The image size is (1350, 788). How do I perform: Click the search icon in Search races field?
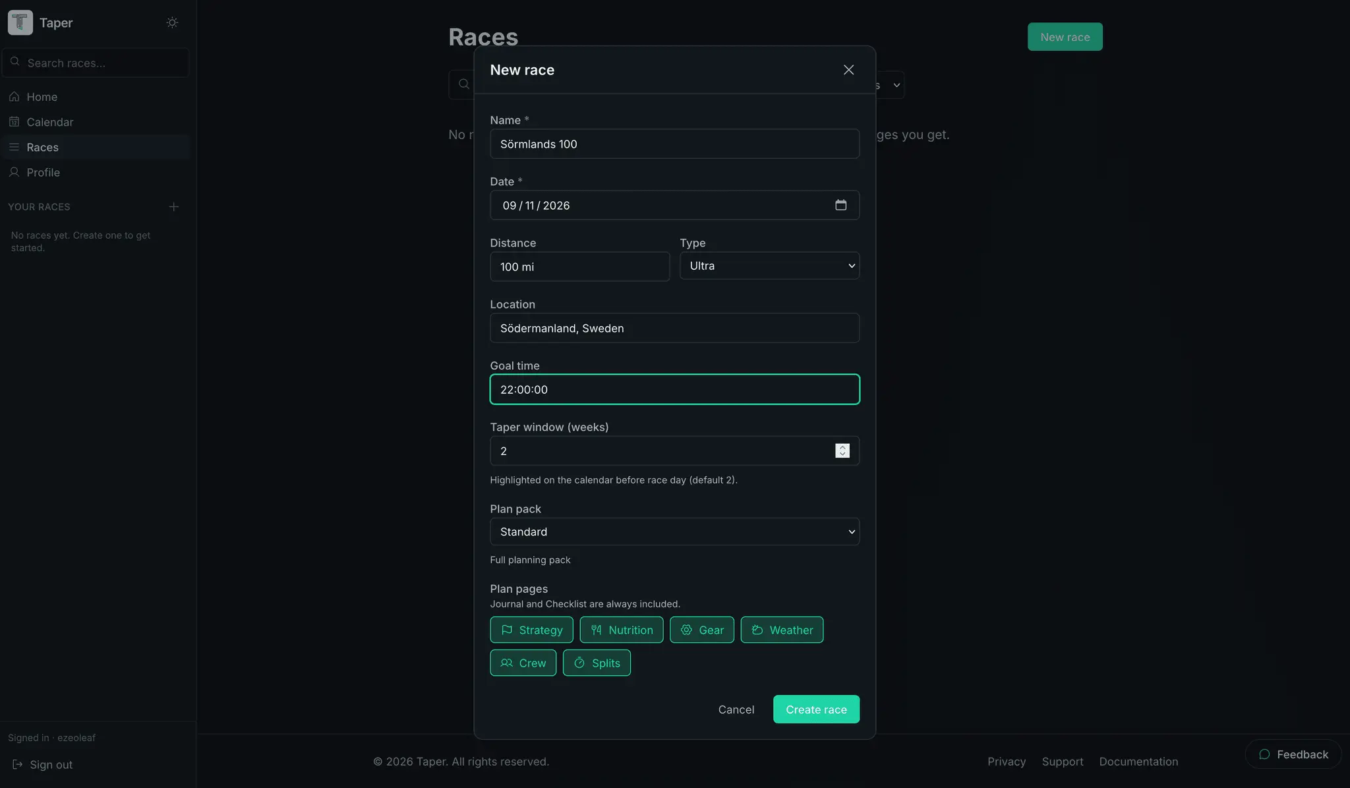[x=15, y=62]
